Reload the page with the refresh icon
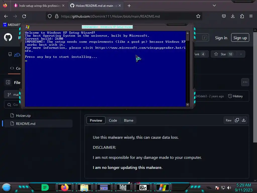Screen dimensions: 257x193 click(x=24, y=16)
